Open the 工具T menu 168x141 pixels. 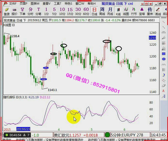57,4
